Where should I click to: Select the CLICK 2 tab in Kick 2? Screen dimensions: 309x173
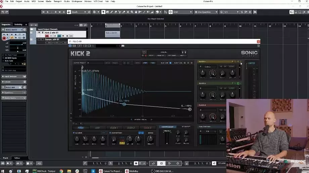click(131, 128)
